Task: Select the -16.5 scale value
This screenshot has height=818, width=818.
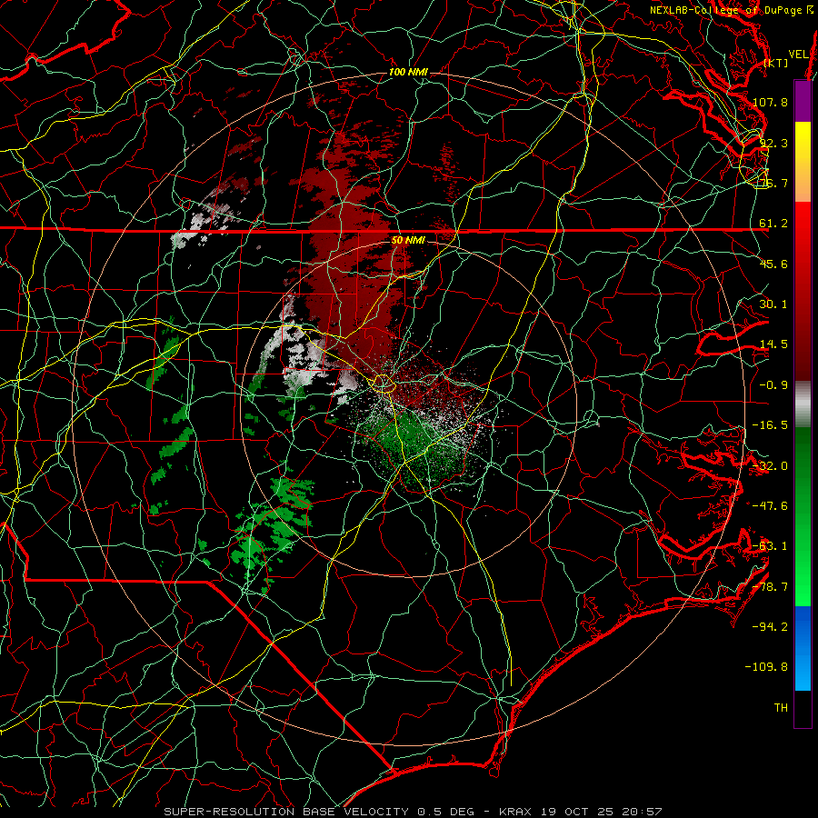Action: click(770, 425)
